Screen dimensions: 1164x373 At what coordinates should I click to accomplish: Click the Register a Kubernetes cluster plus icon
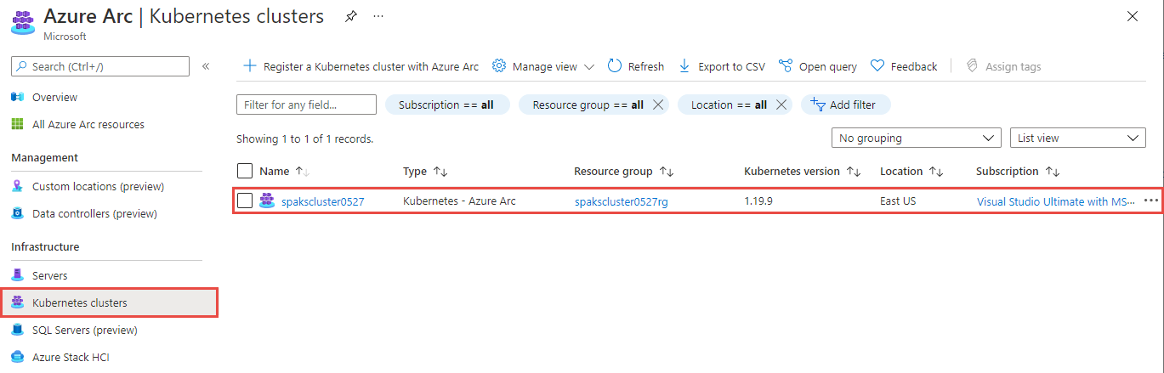(x=250, y=66)
